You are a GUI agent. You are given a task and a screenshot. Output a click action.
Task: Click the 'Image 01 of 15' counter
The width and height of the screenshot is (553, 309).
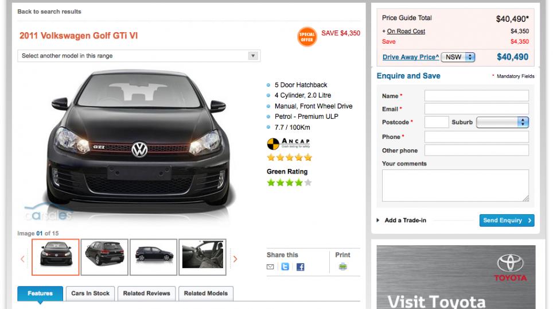coord(38,233)
